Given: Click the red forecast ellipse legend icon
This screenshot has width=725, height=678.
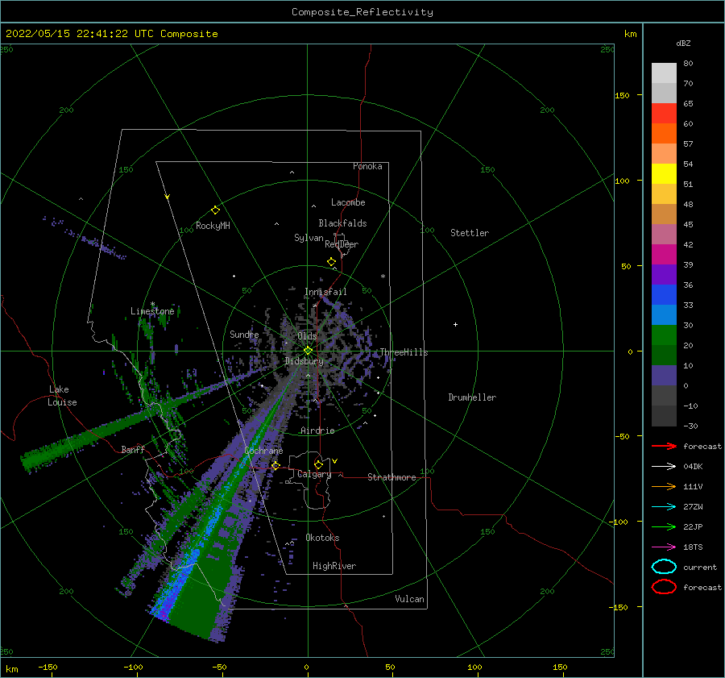Looking at the screenshot, I should (664, 587).
